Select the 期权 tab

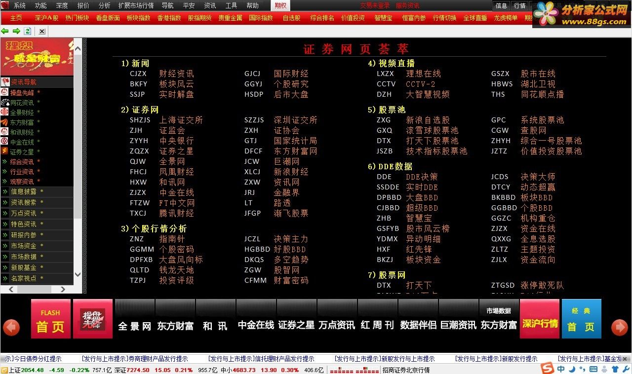tap(280, 5)
